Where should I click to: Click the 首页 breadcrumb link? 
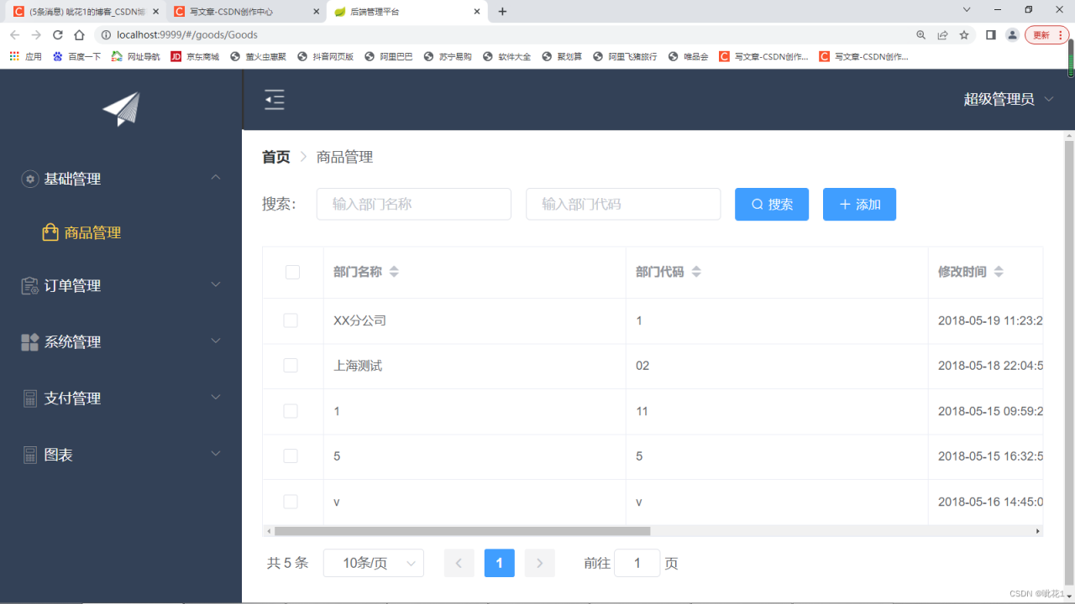coord(276,157)
